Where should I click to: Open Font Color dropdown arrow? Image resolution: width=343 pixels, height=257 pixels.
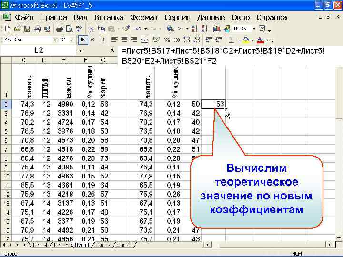click(267, 40)
